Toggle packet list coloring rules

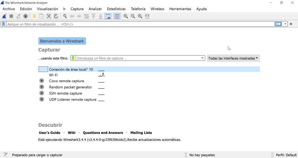(117, 16)
